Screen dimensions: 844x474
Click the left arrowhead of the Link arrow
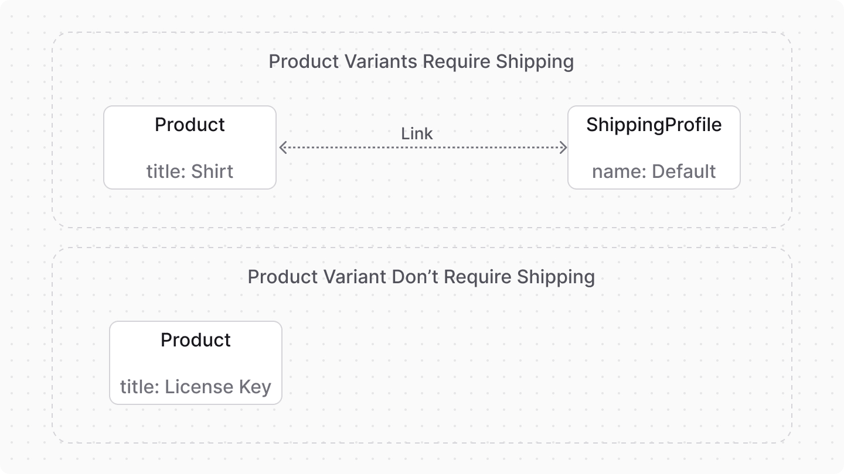click(283, 147)
